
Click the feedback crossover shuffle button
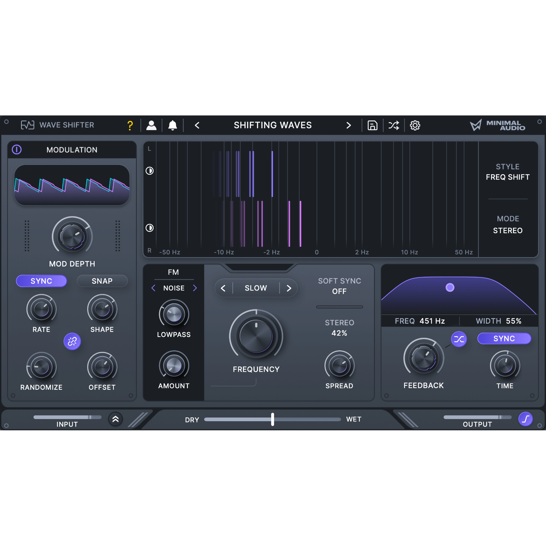tap(459, 339)
